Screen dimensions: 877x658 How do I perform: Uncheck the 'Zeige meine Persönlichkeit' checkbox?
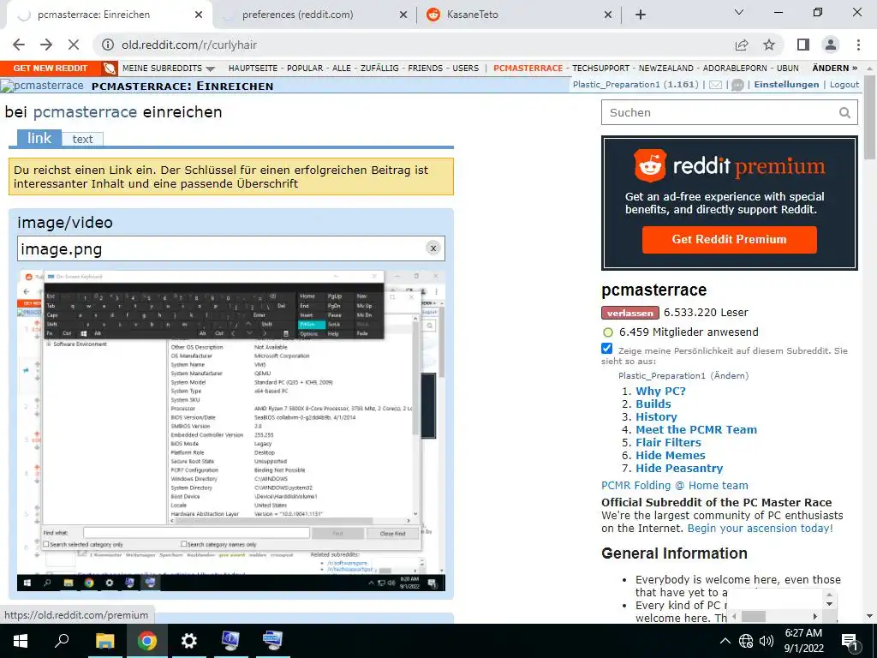[607, 349]
